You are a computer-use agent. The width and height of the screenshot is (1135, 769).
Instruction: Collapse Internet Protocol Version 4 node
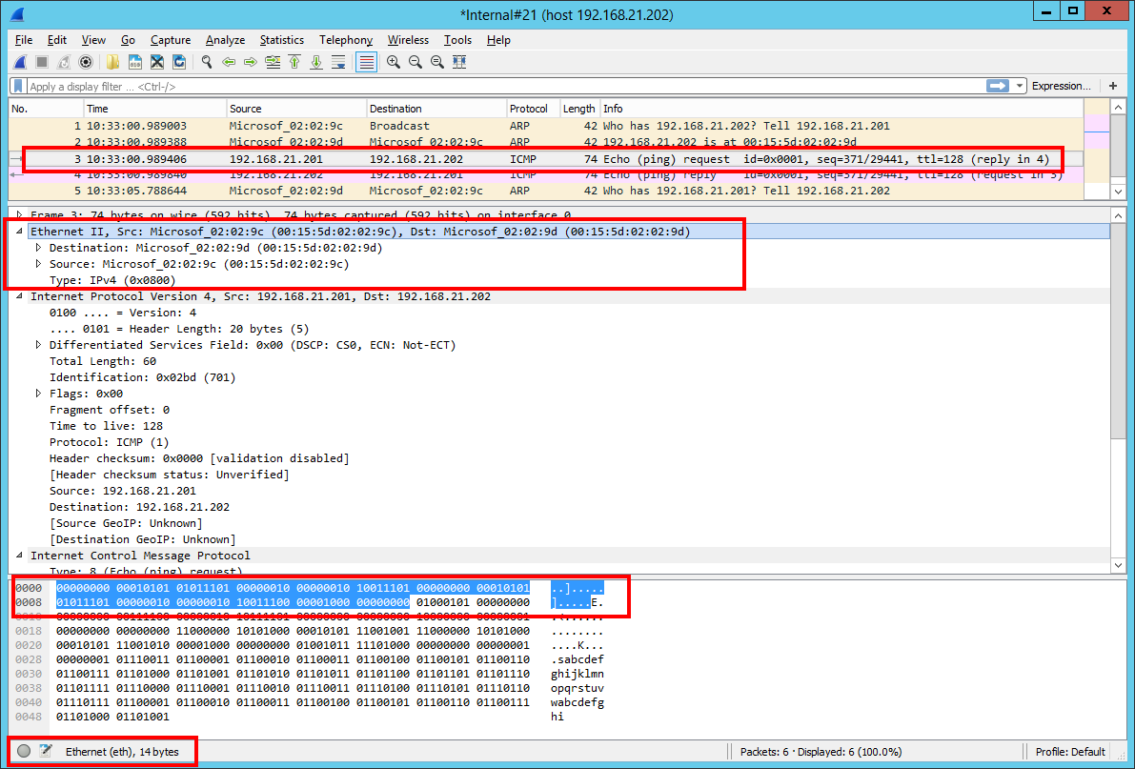pyautogui.click(x=20, y=296)
